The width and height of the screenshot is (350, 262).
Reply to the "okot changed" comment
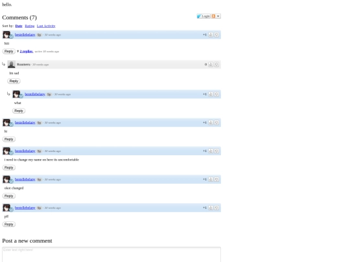8,196
